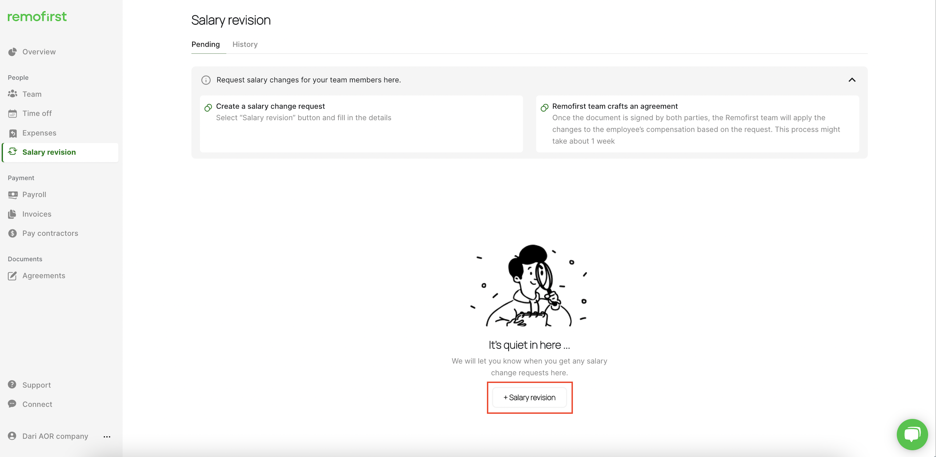
Task: Click the Payroll money icon
Action: click(x=13, y=194)
